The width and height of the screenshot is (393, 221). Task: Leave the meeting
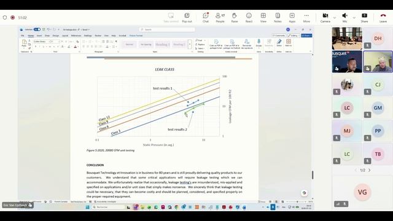click(383, 18)
